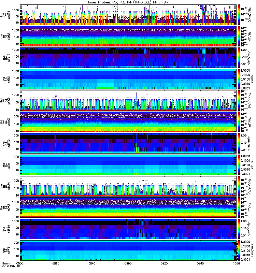Click the "0820" time axis tick label
Viewport: 256px width, 273px height.
(56, 263)
